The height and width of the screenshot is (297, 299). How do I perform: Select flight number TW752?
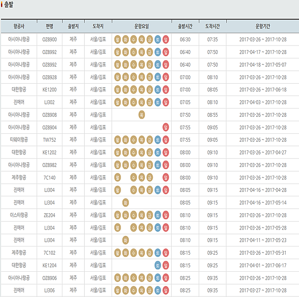pyautogui.click(x=50, y=140)
